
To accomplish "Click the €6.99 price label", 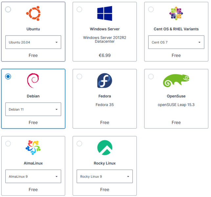I will click(105, 55).
